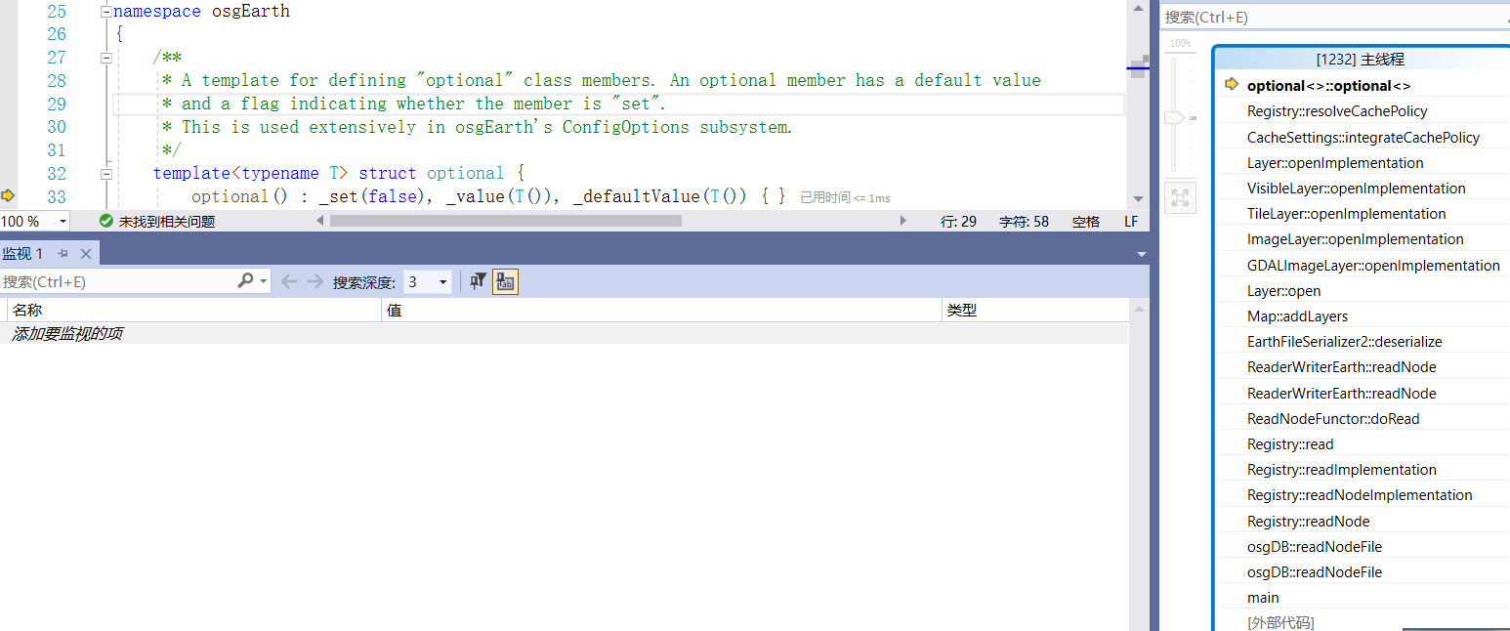
Task: Click the 字符: 58 column indicator
Action: (1024, 222)
